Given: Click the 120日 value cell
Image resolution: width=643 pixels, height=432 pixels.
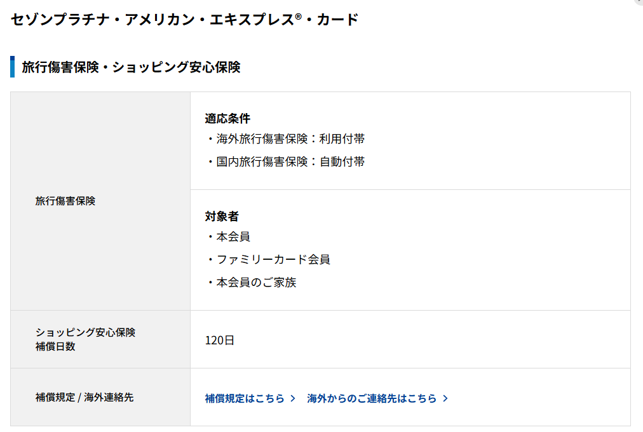Looking at the screenshot, I should coord(220,340).
